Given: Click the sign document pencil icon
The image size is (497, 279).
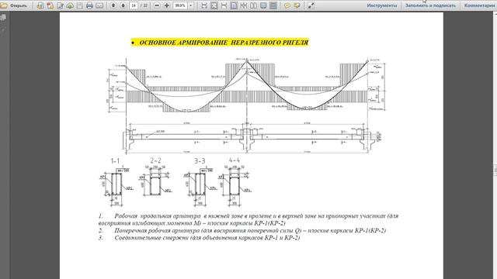Looking at the screenshot, I should 60,5.
